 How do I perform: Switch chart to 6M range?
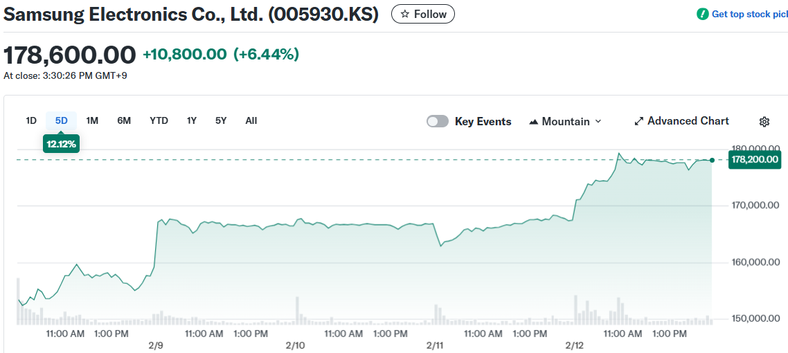[124, 120]
